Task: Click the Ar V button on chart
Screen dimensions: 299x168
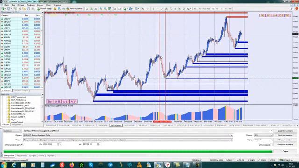Action: [73, 102]
